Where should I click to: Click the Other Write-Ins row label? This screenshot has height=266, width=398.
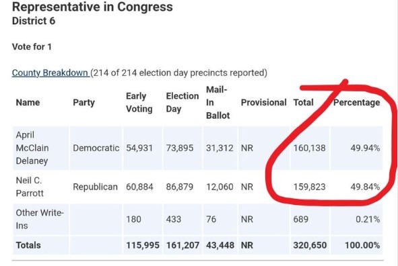click(40, 219)
